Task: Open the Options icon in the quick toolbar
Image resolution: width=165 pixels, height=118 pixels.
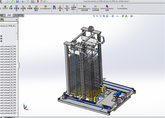Action: click(x=45, y=1)
